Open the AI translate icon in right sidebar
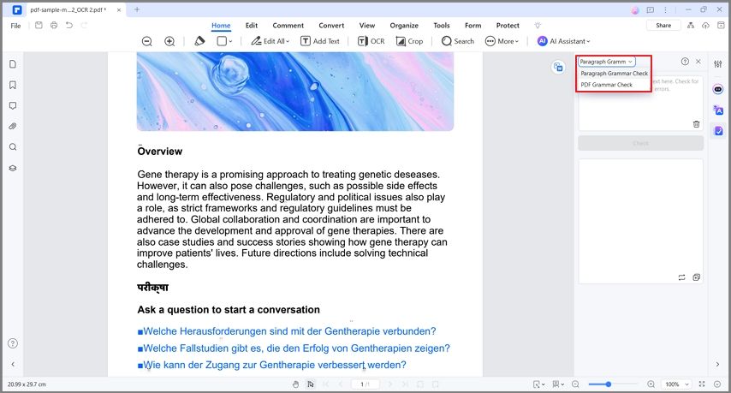 click(718, 110)
